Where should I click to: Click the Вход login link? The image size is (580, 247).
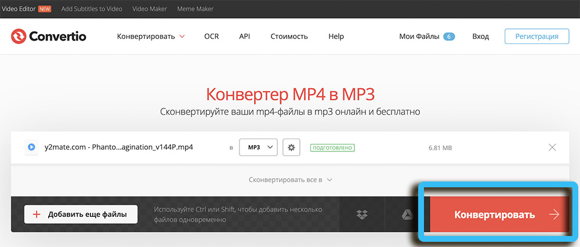click(480, 37)
